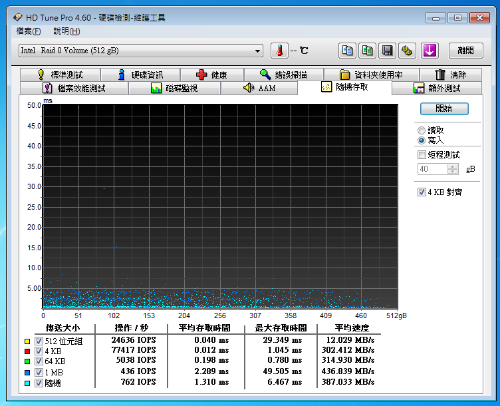Click the copy screenshot toolbar icon
This screenshot has height=406, width=500.
click(x=367, y=51)
